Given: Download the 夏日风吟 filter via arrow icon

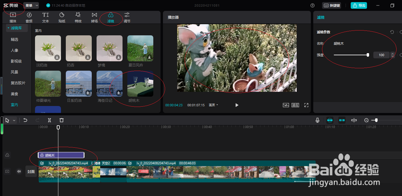Looking at the screenshot, I should [149, 57].
